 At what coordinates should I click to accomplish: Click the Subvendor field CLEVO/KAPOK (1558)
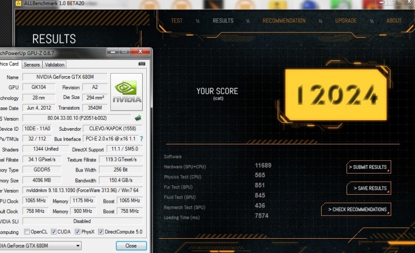(113, 128)
